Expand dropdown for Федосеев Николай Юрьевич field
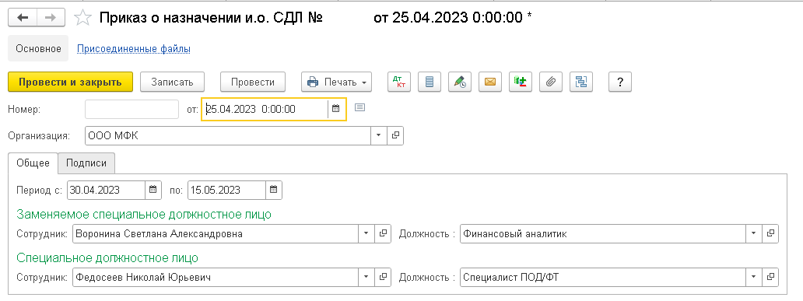The image size is (803, 301). 366,278
